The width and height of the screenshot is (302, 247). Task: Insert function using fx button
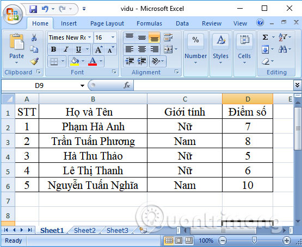tap(127, 85)
